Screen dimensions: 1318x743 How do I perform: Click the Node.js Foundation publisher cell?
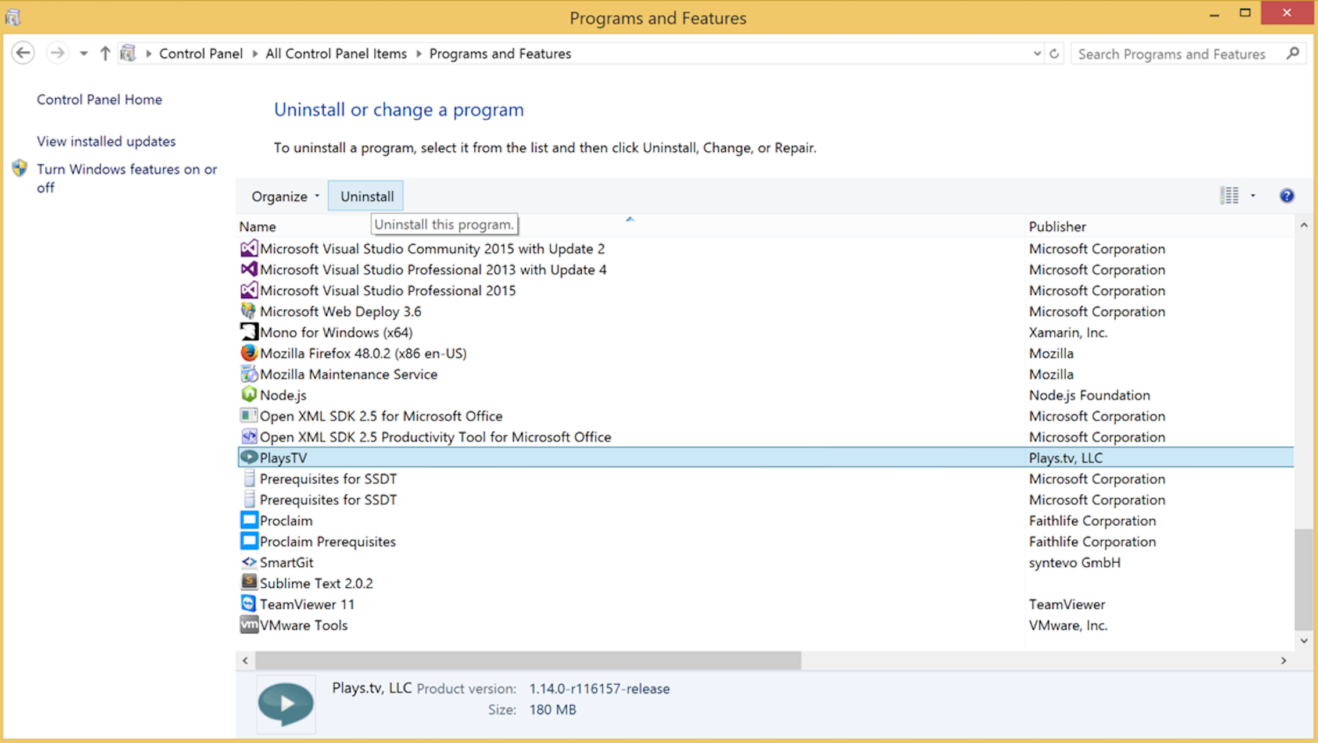pos(1090,395)
